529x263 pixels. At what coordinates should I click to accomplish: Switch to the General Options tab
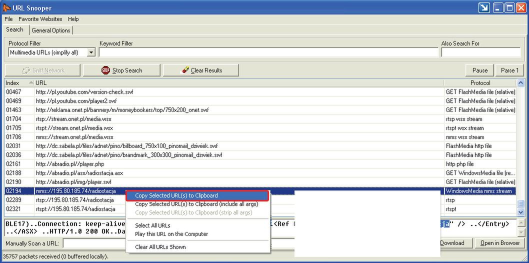[51, 30]
